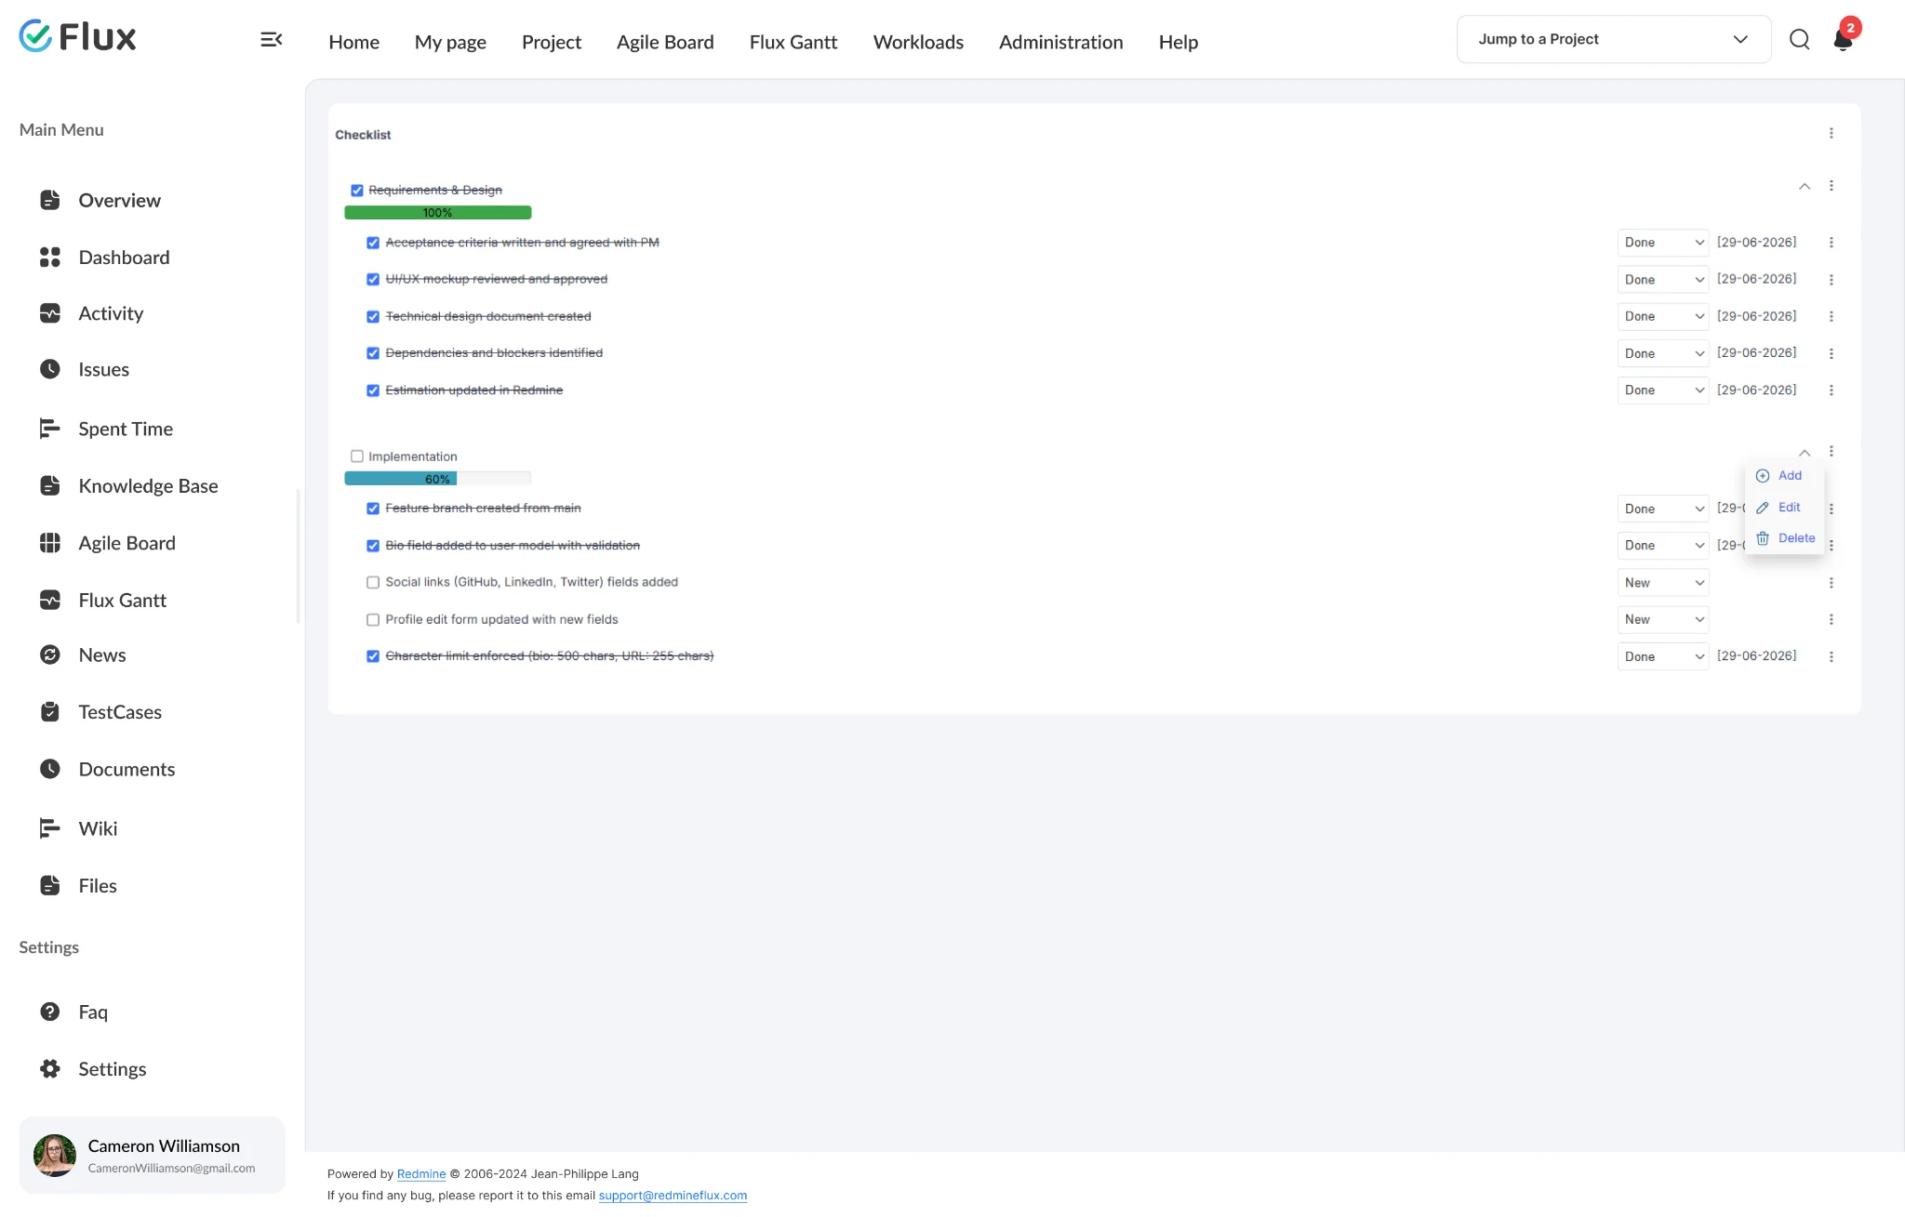
Task: Click the Dashboard icon in the sidebar
Action: click(x=50, y=258)
